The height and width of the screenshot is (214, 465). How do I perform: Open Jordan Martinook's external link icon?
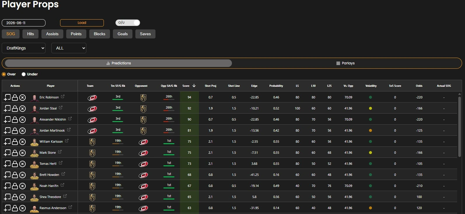coord(69,130)
